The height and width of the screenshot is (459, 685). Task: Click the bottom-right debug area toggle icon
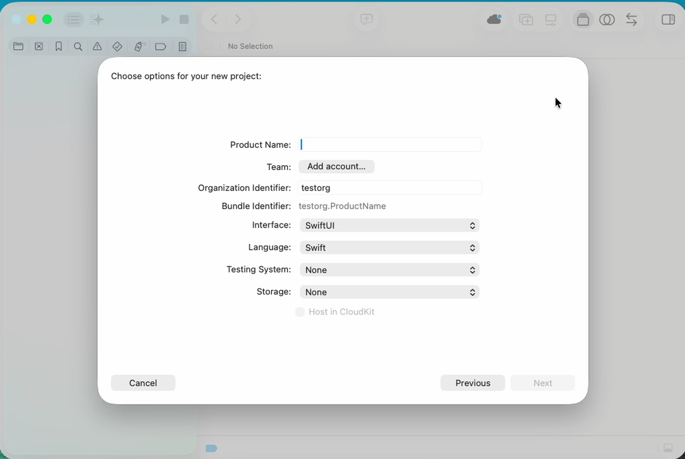click(x=668, y=448)
